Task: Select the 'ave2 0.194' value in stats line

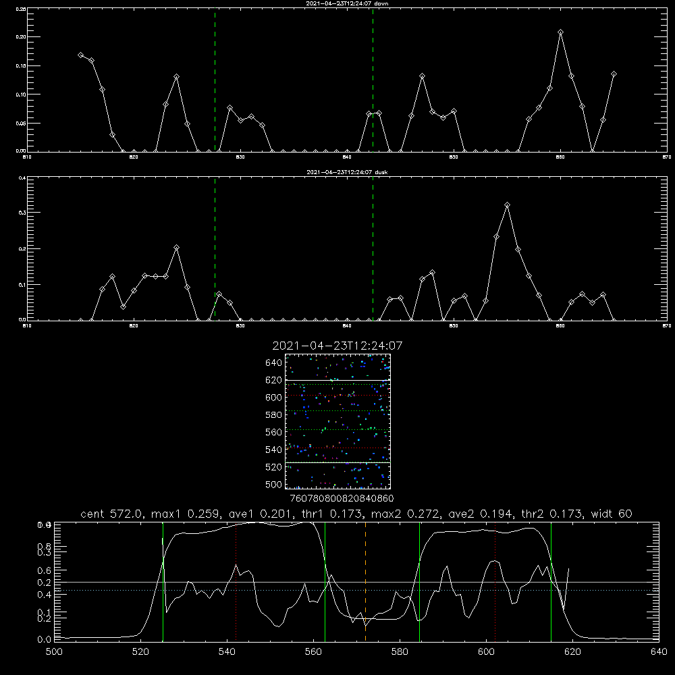Action: (x=481, y=514)
